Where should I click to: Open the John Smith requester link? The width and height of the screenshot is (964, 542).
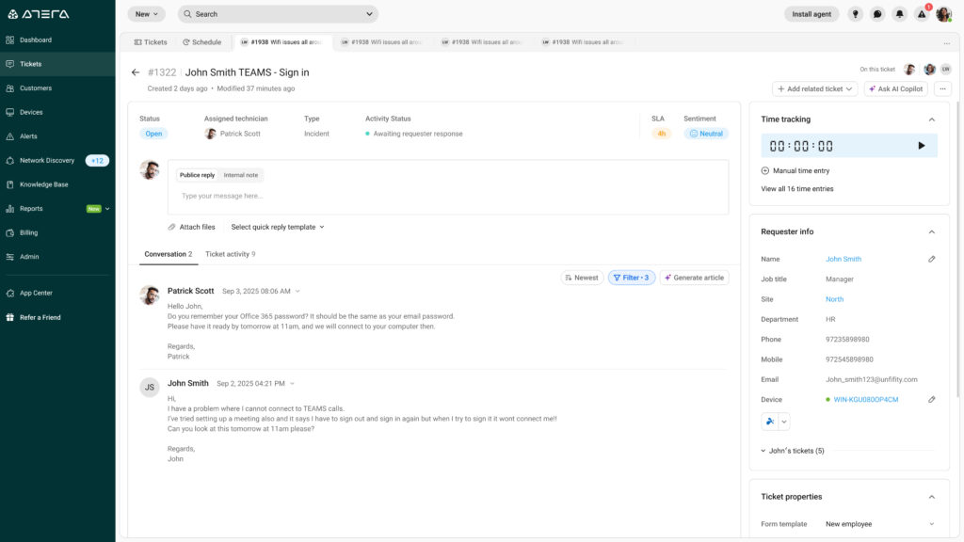[x=843, y=259]
